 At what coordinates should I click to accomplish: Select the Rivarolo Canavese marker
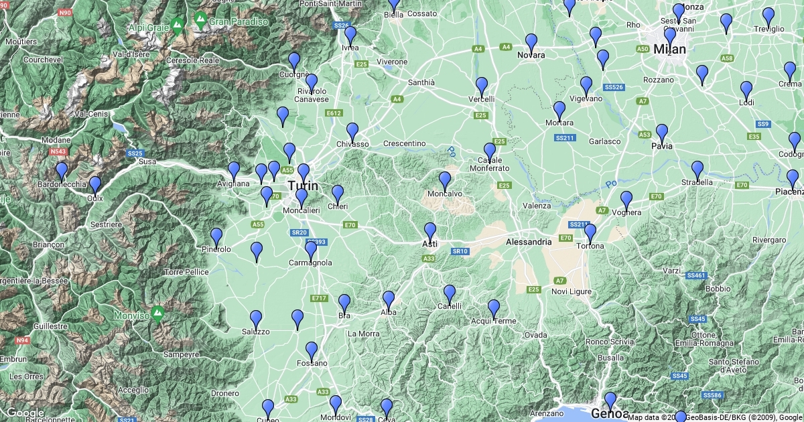click(312, 84)
